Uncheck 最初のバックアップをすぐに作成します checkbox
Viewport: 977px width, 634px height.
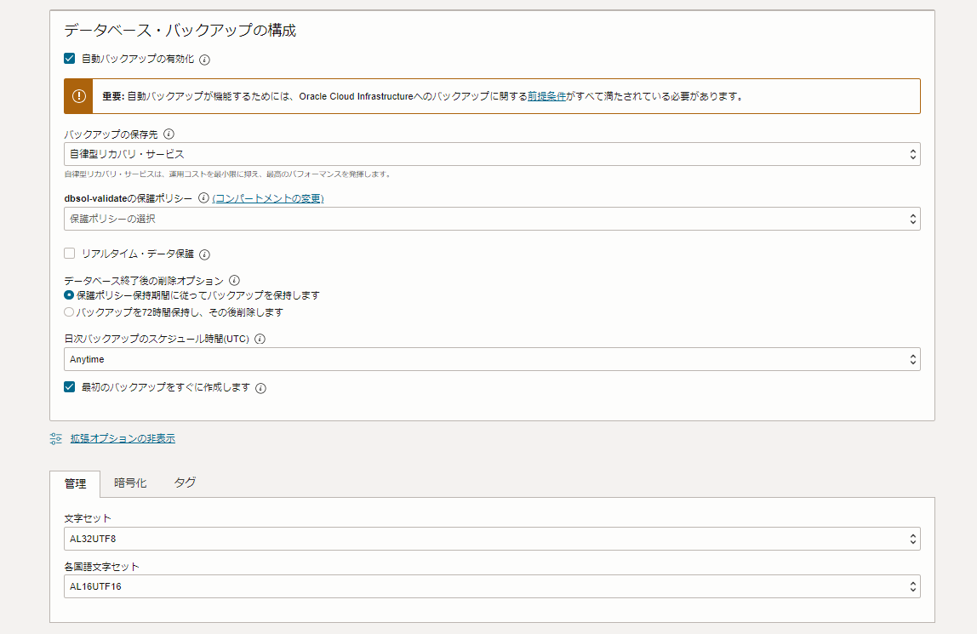coord(70,387)
